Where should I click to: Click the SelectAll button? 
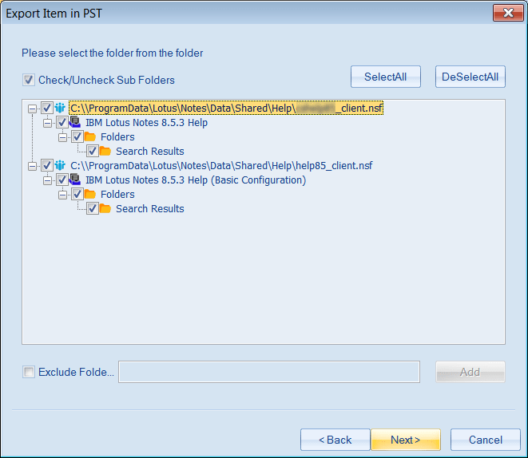point(386,77)
